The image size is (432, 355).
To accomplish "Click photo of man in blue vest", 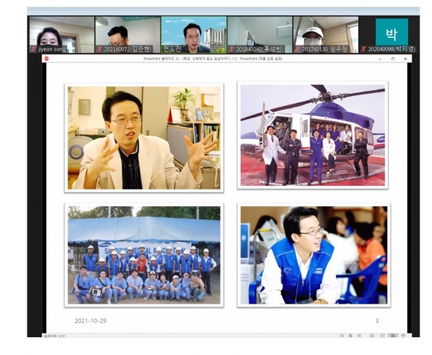I will point(314,255).
